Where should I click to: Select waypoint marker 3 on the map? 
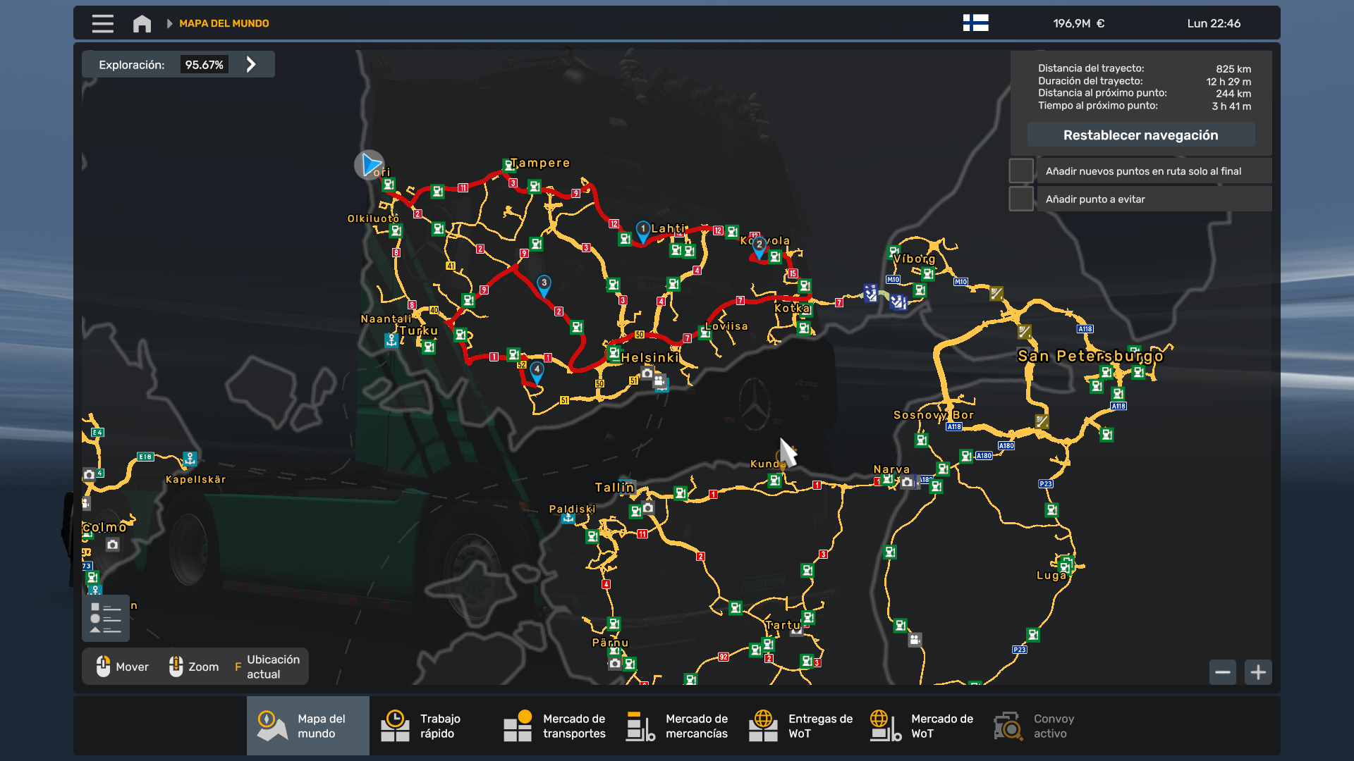point(544,283)
